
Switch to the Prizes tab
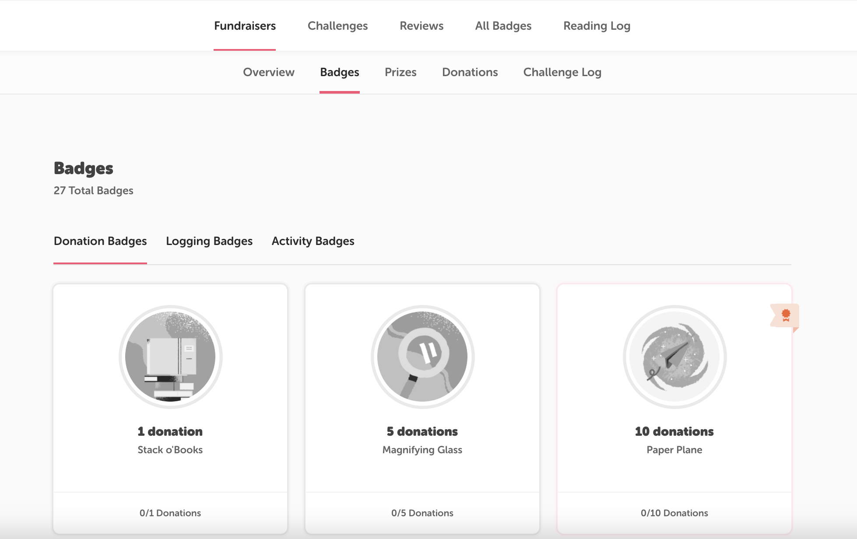click(x=400, y=72)
